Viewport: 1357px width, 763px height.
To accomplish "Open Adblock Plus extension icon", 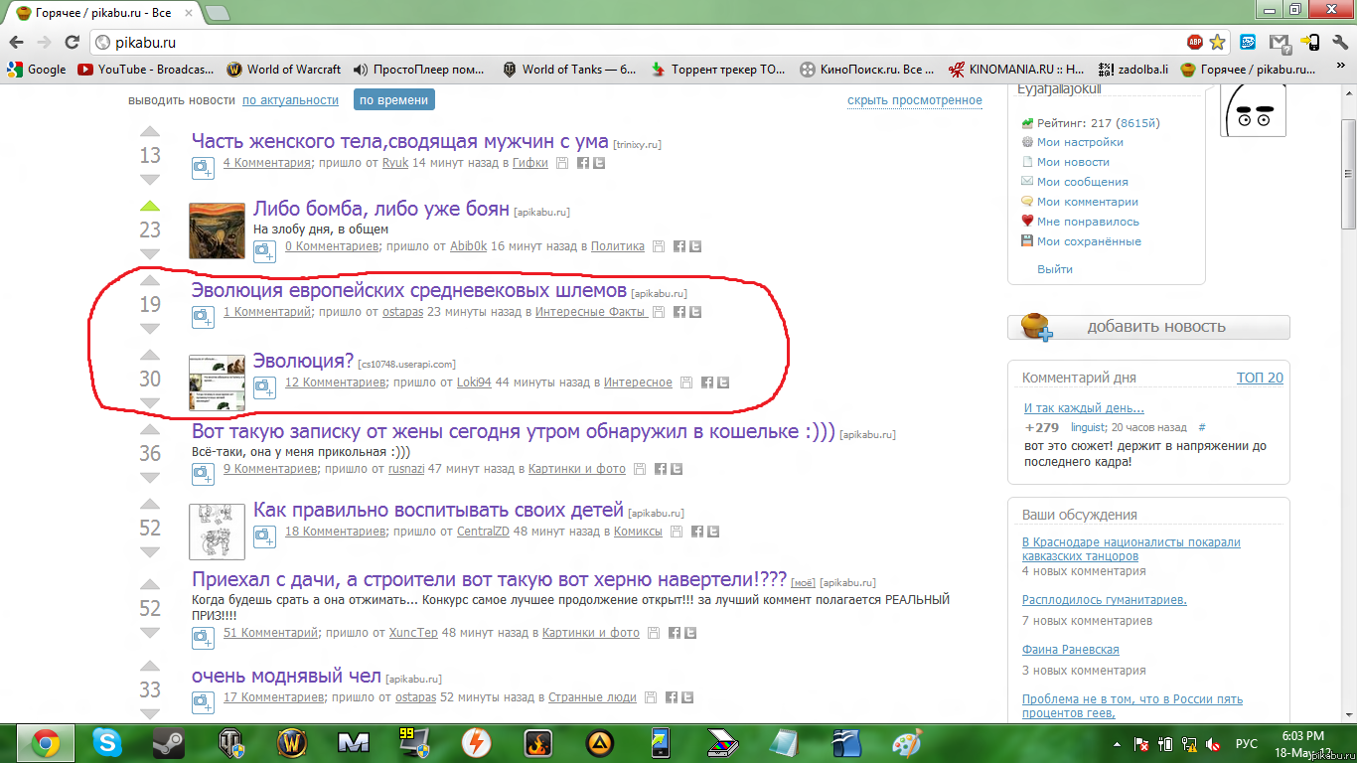I will pyautogui.click(x=1194, y=43).
